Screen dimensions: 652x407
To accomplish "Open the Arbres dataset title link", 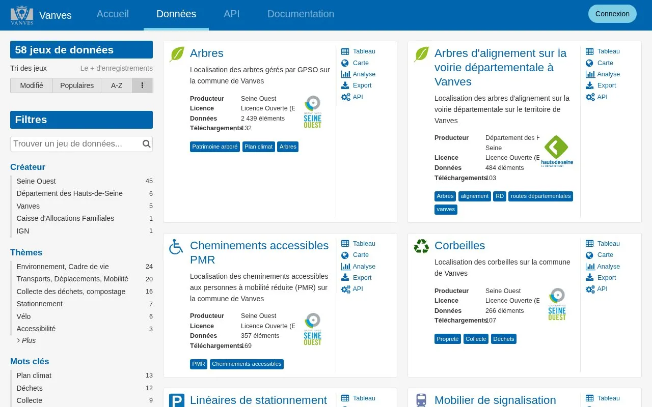I will [207, 53].
